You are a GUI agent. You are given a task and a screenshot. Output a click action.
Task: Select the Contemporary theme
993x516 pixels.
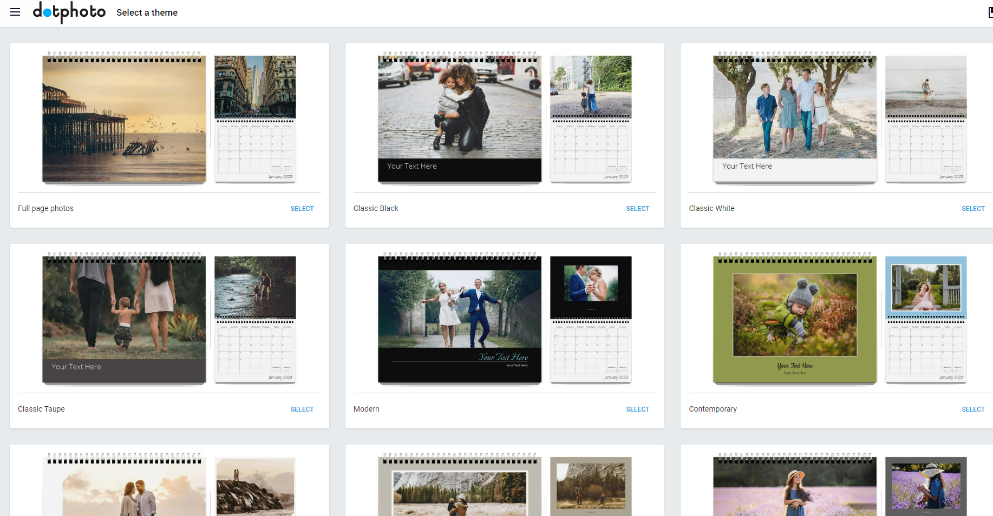point(973,409)
